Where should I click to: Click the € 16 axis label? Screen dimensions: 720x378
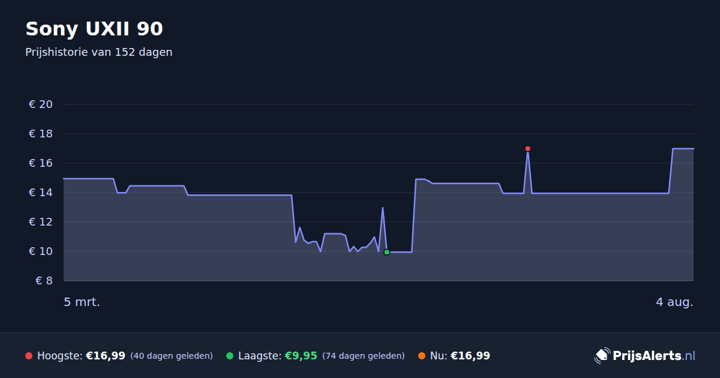click(41, 163)
